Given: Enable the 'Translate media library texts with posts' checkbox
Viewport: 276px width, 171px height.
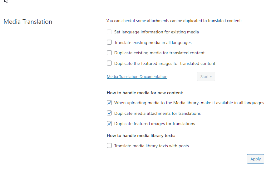Looking at the screenshot, I should pos(109,146).
